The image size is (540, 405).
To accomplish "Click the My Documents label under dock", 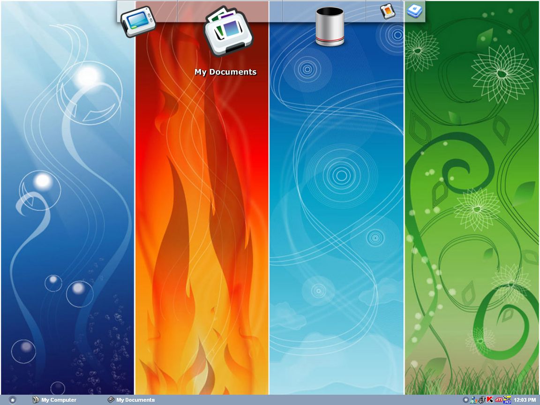I will click(225, 72).
